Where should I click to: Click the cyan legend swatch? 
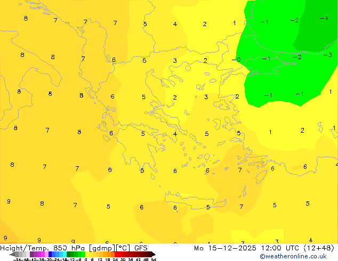pyautogui.click(x=65, y=254)
